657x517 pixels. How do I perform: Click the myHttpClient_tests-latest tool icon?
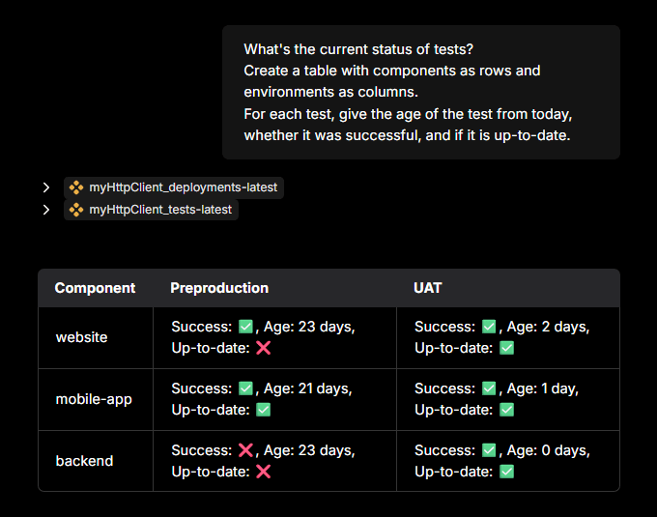pyautogui.click(x=76, y=209)
